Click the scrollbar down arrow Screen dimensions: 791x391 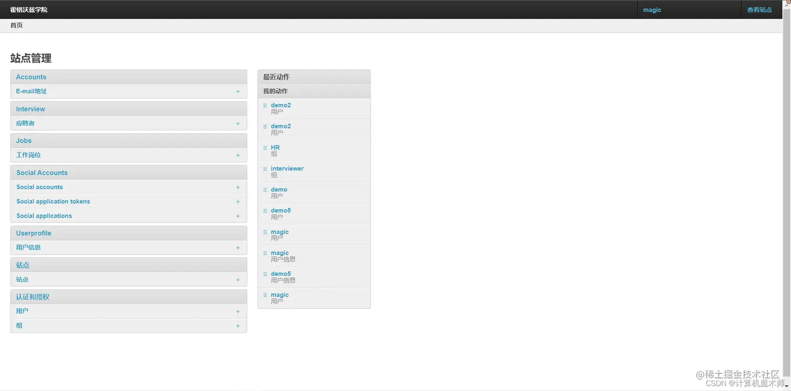(x=786, y=386)
